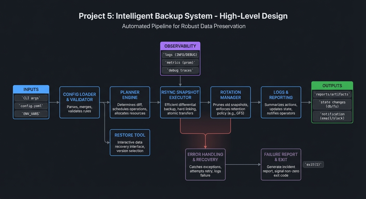Select the config.yaml tag

click(x=31, y=106)
